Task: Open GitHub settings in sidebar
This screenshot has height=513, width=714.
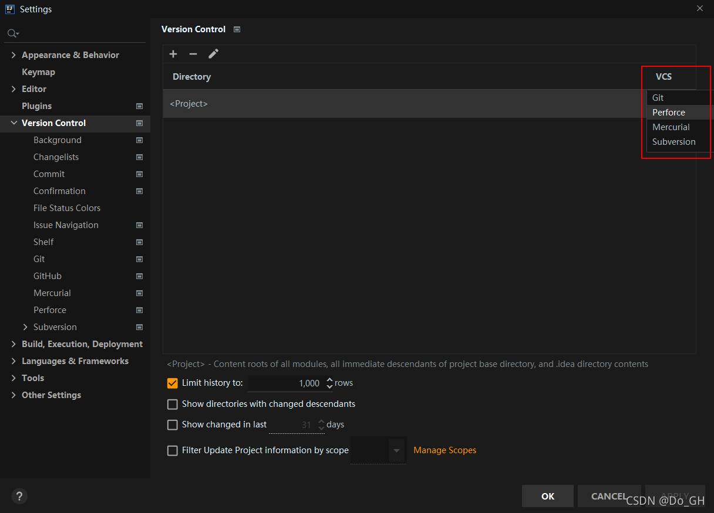Action: (x=48, y=276)
